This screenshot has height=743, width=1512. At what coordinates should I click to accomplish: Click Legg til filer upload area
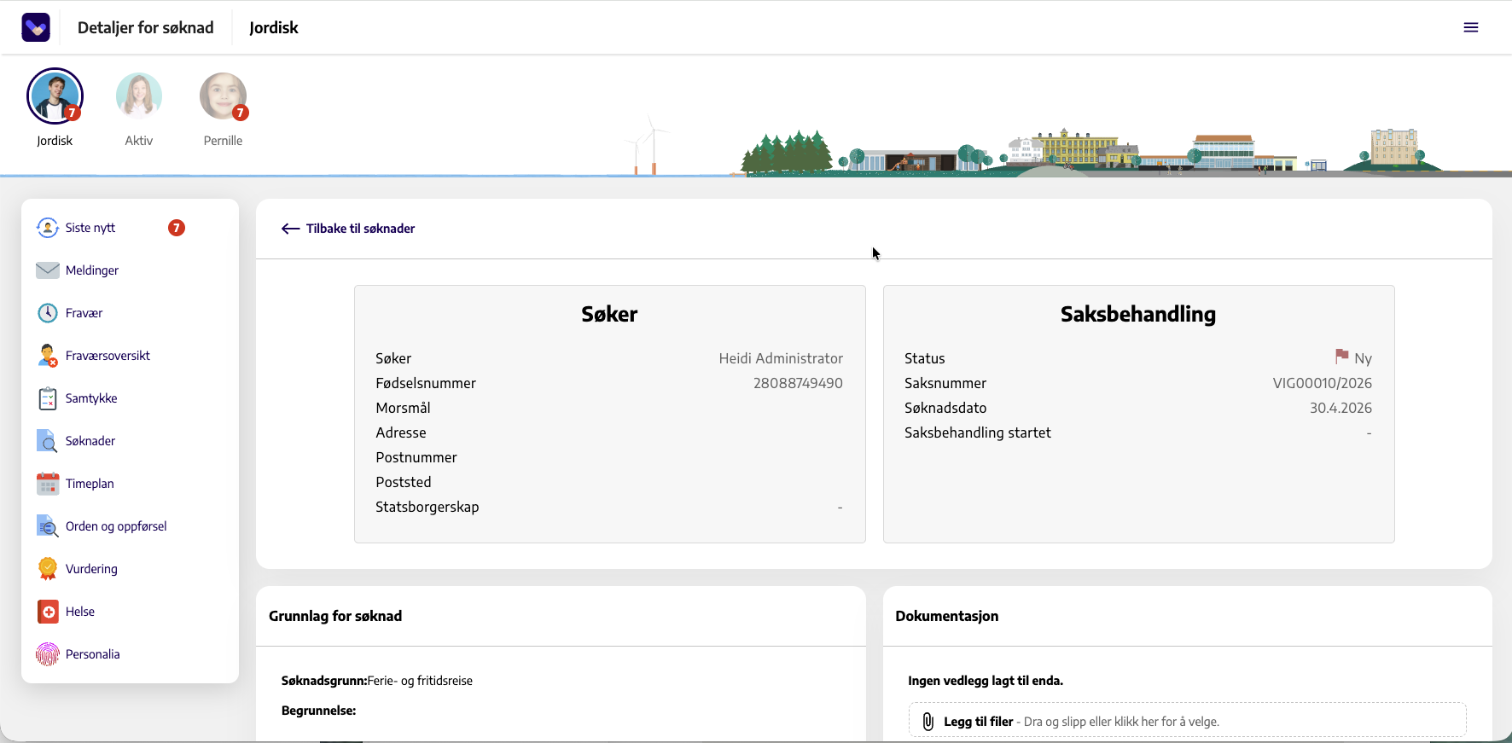1188,720
